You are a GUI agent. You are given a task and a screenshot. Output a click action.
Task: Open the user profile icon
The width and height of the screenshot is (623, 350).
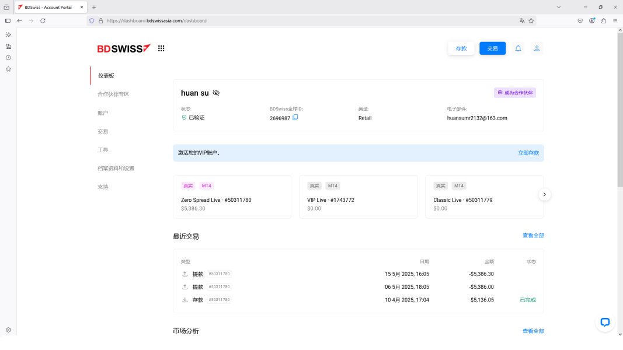(537, 48)
